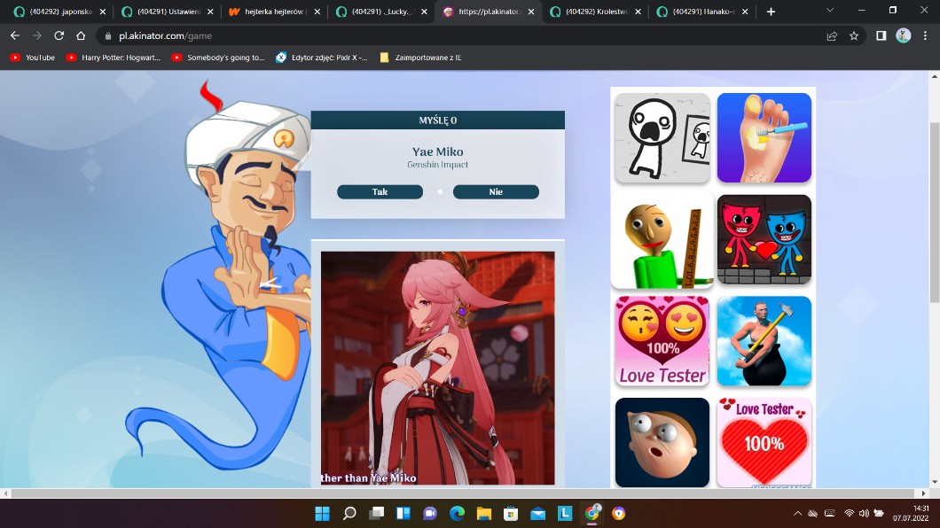The height and width of the screenshot is (528, 940).
Task: Click the Yae Miko character image
Action: tap(437, 368)
